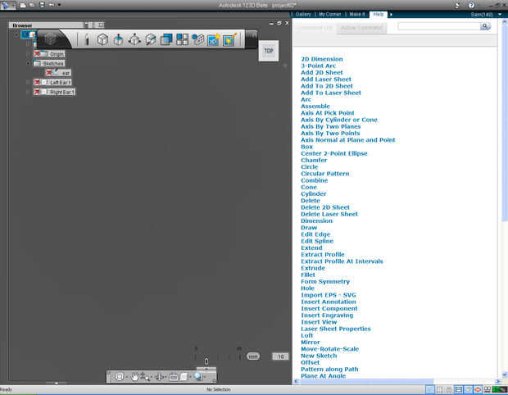The image size is (508, 395).
Task: Open the Laser sheet tool
Action: click(229, 39)
